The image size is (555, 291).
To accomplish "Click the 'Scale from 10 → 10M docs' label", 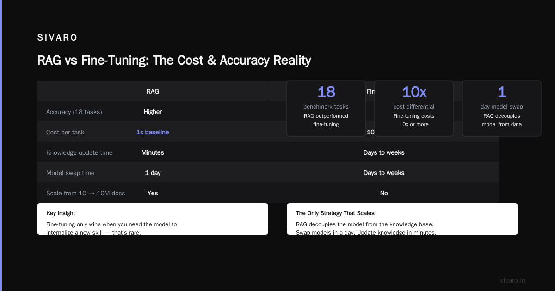I will point(86,193).
